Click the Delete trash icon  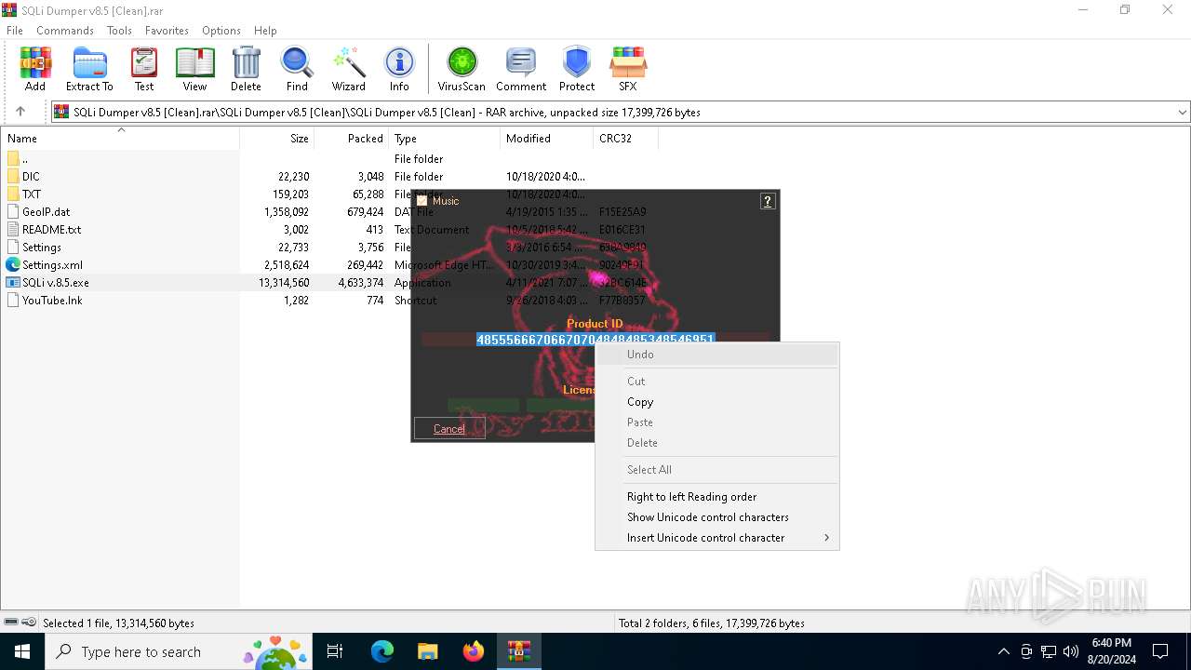246,70
